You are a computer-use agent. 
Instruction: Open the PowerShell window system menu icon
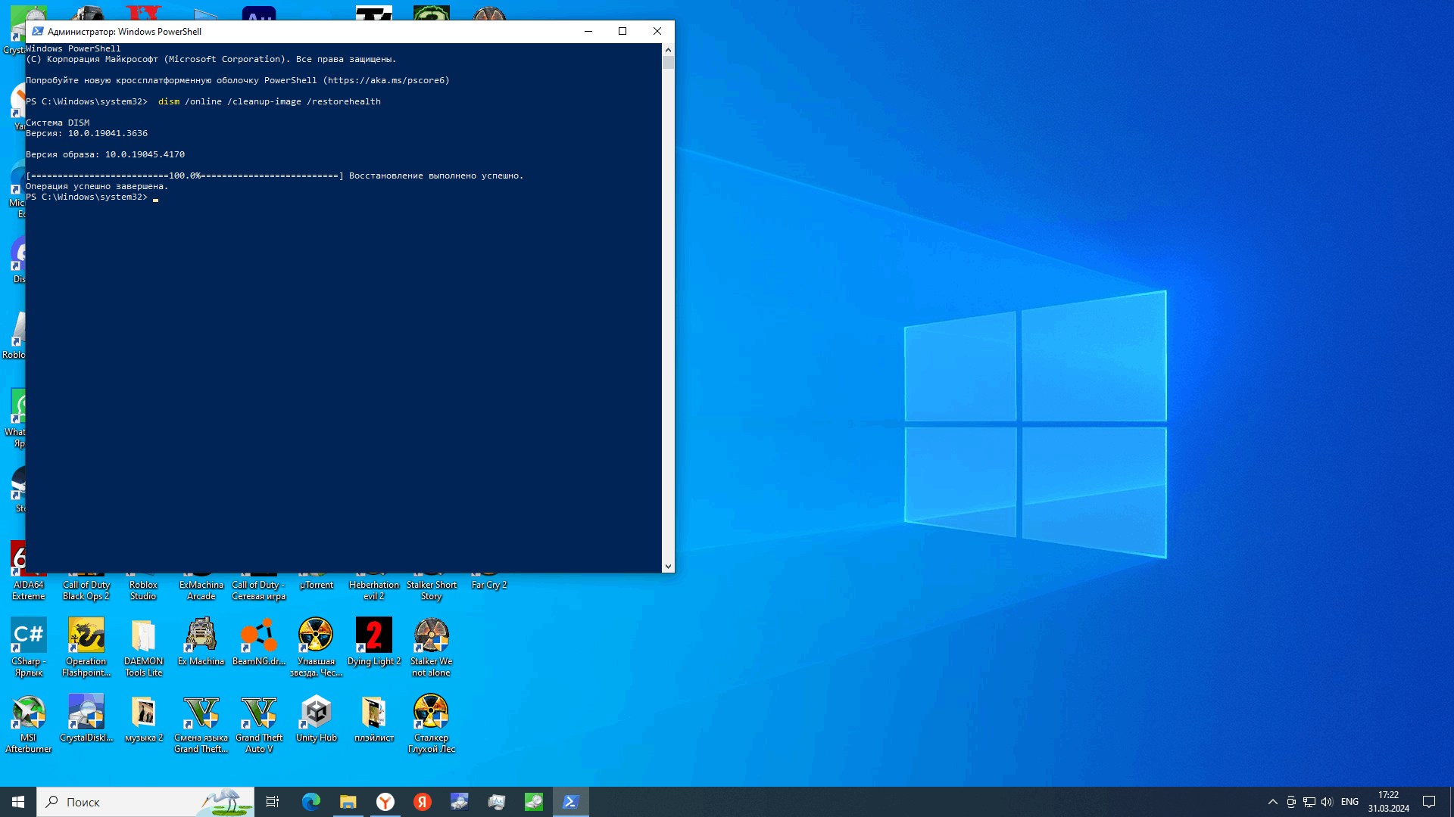click(x=37, y=32)
